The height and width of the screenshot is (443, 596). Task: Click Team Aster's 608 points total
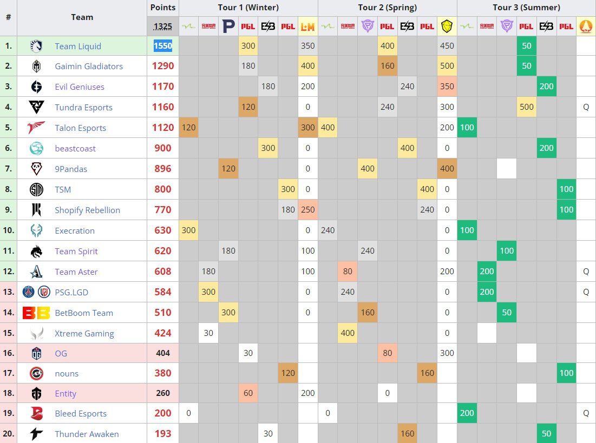coord(163,272)
